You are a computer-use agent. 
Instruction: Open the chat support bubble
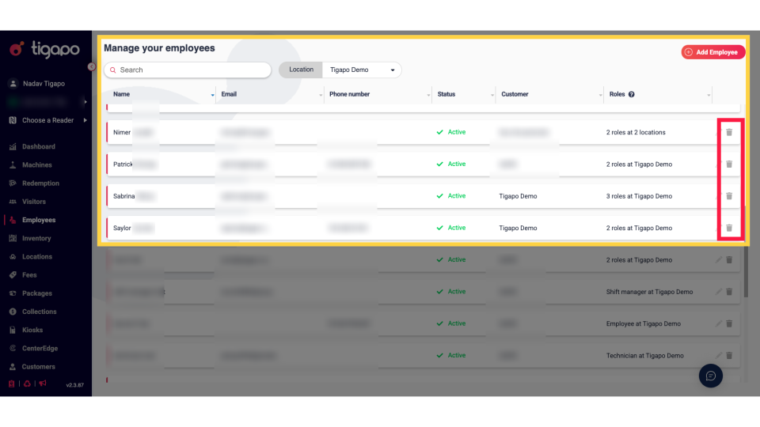coord(710,376)
